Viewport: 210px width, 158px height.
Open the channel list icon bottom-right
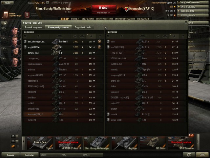pyautogui.click(x=202, y=155)
